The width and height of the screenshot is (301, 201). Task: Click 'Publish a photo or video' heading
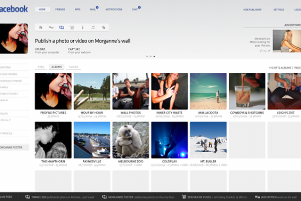click(x=83, y=41)
